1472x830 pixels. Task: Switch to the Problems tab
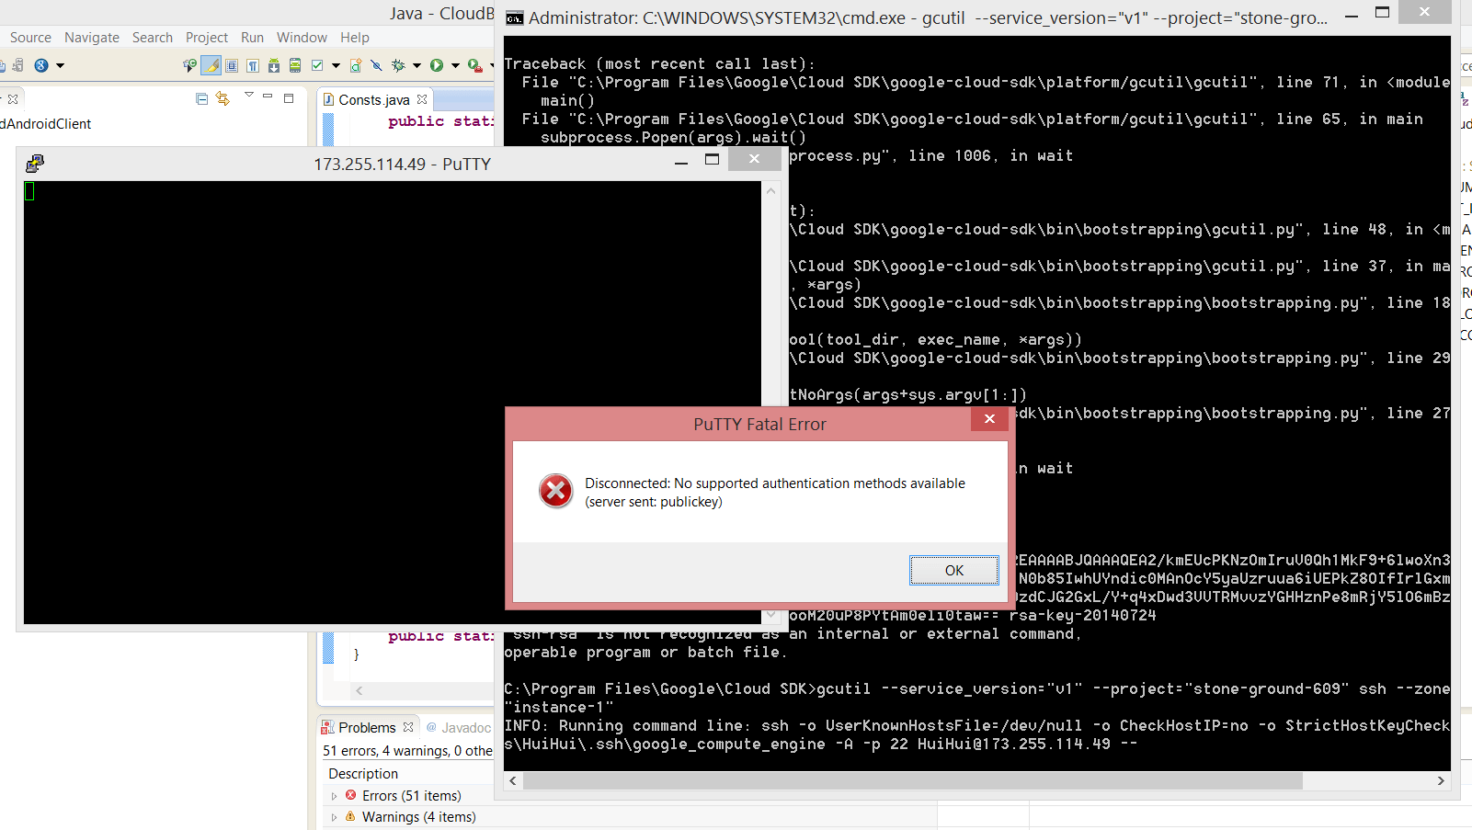tap(367, 727)
